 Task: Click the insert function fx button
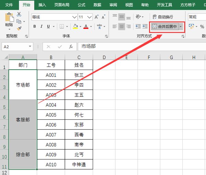click(x=71, y=47)
